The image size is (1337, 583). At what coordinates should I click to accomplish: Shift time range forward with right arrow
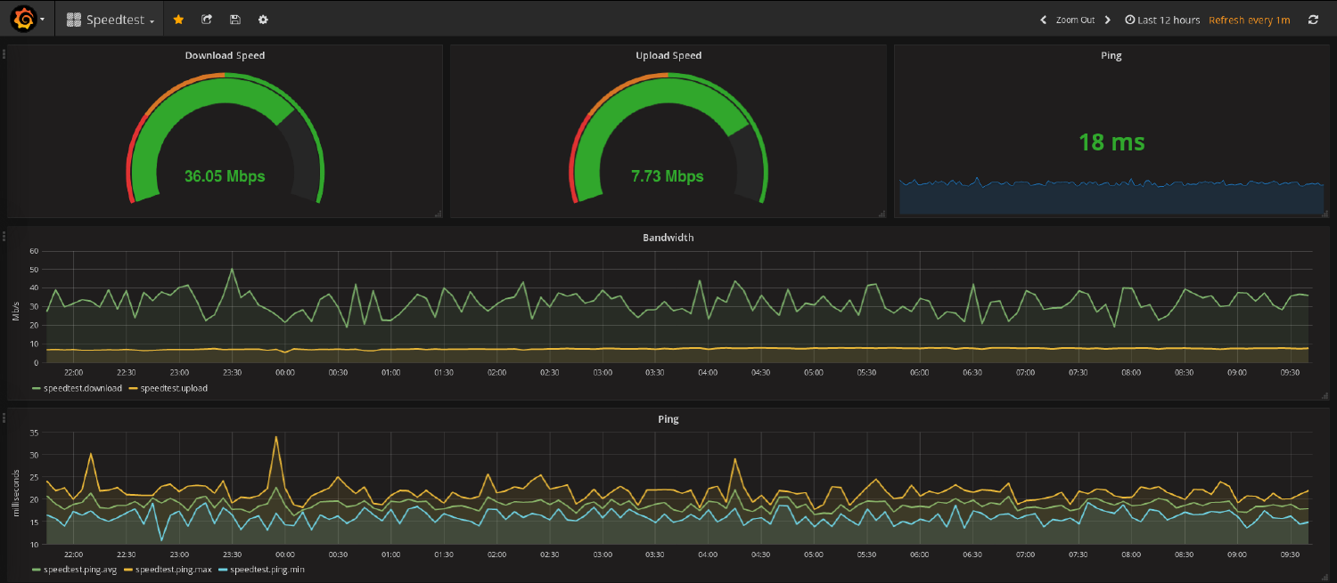point(1108,20)
